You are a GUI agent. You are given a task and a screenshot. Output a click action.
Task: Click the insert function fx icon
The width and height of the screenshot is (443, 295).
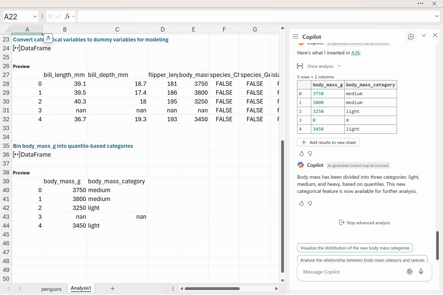tap(67, 16)
